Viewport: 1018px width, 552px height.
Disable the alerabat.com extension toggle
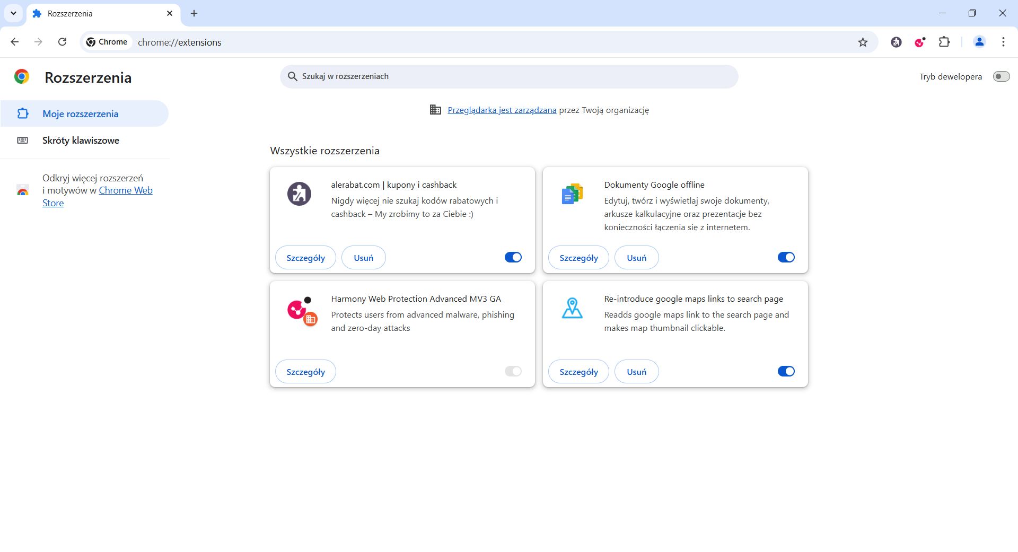point(513,257)
